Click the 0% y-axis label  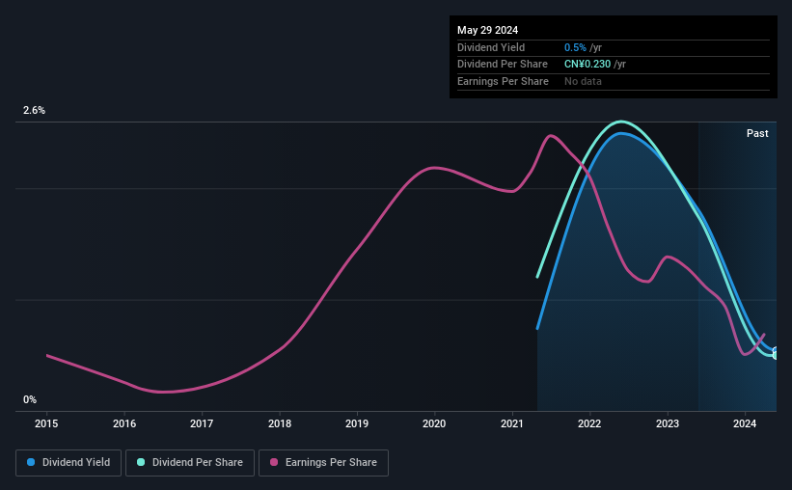(x=30, y=399)
